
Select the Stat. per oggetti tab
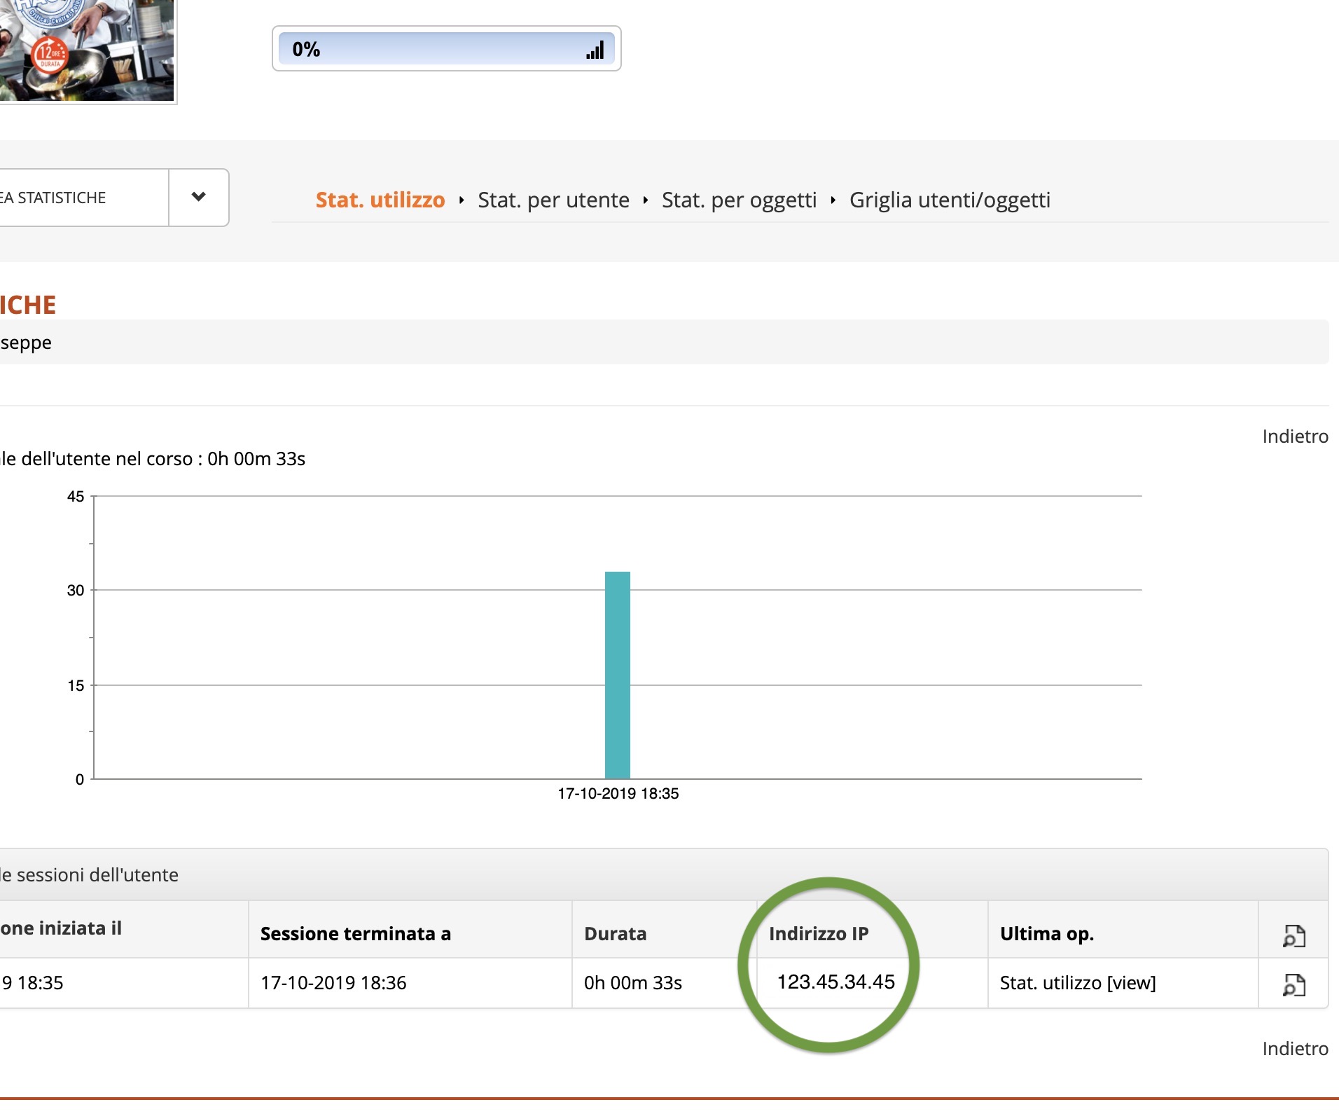(x=739, y=200)
